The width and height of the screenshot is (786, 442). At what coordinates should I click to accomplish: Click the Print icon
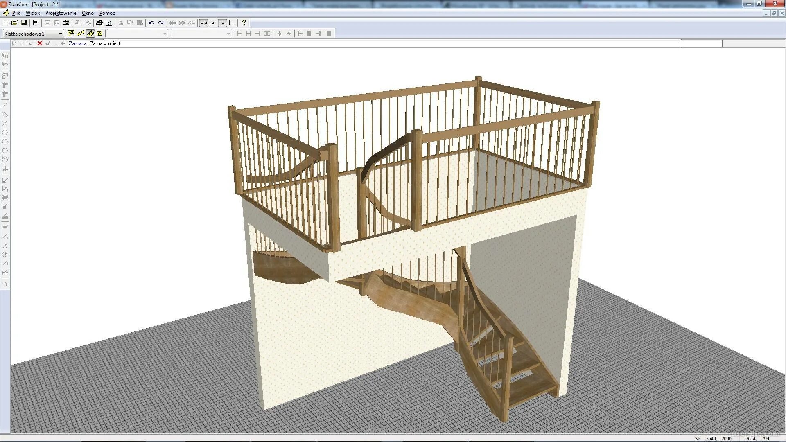(x=99, y=23)
